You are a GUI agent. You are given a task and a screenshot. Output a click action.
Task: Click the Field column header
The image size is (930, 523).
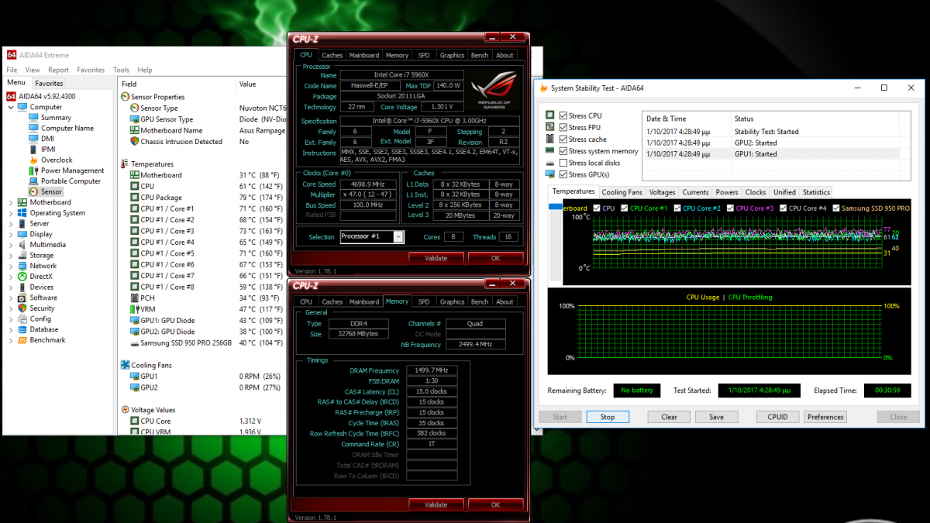pyautogui.click(x=177, y=84)
